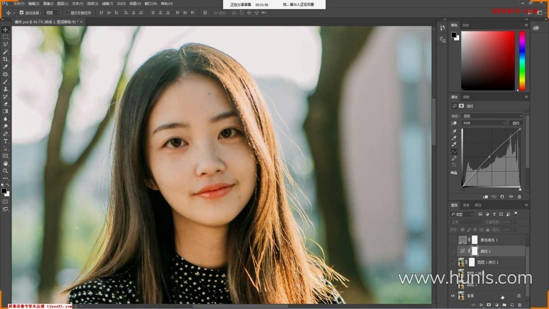
Task: Click the histogram clipping warning icon in Curves
Action: [454, 172]
